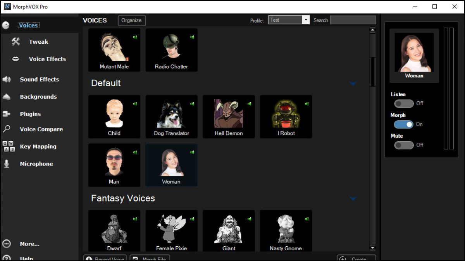The width and height of the screenshot is (465, 261).
Task: Select the Woman voice tile
Action: (x=171, y=165)
